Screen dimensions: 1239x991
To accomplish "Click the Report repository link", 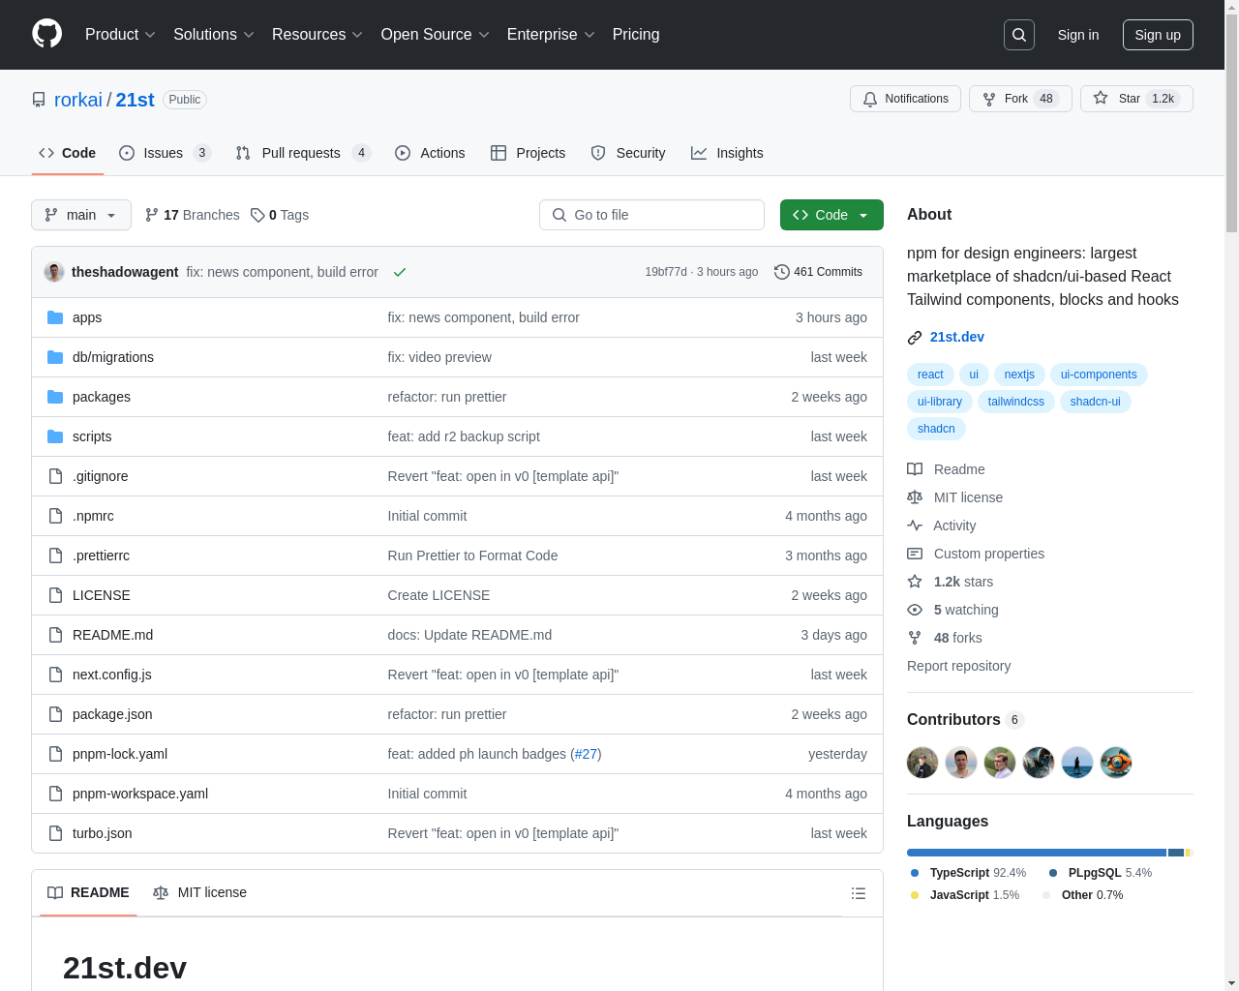I will 958,666.
